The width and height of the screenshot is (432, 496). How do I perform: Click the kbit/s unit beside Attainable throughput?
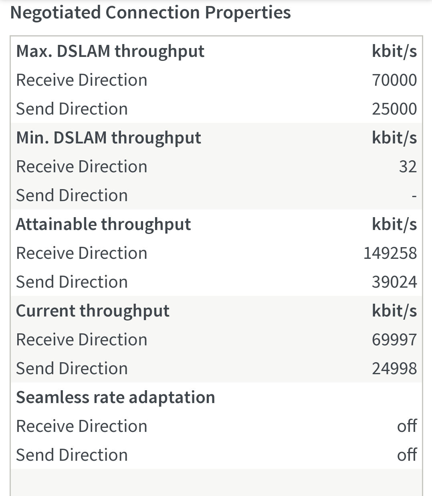394,224
